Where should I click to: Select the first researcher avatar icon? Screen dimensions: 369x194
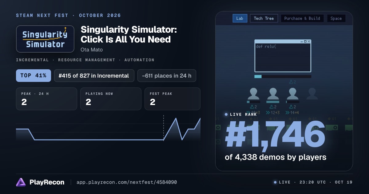pyautogui.click(x=253, y=94)
